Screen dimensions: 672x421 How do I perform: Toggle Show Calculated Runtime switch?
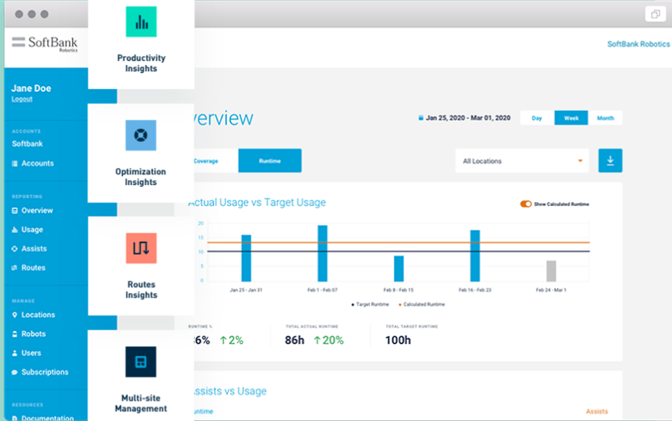tap(526, 204)
